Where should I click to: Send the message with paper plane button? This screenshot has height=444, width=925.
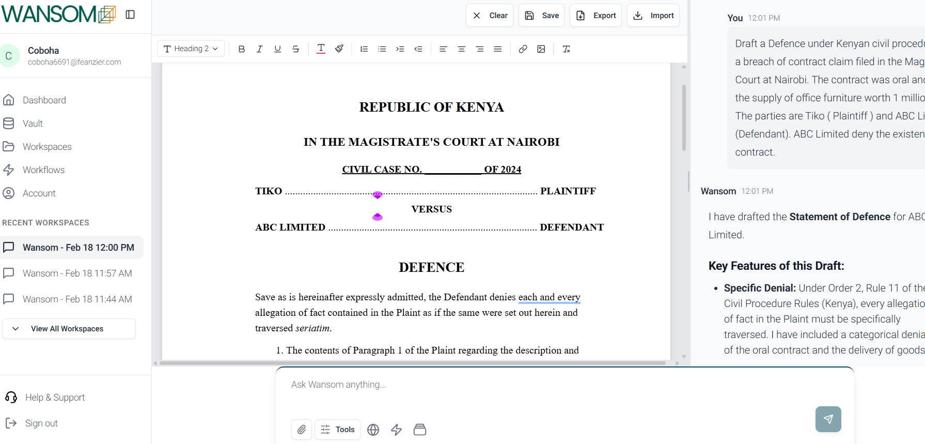(x=828, y=419)
